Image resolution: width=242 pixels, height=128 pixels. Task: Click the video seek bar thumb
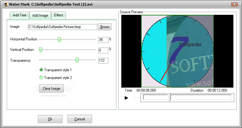point(169,97)
